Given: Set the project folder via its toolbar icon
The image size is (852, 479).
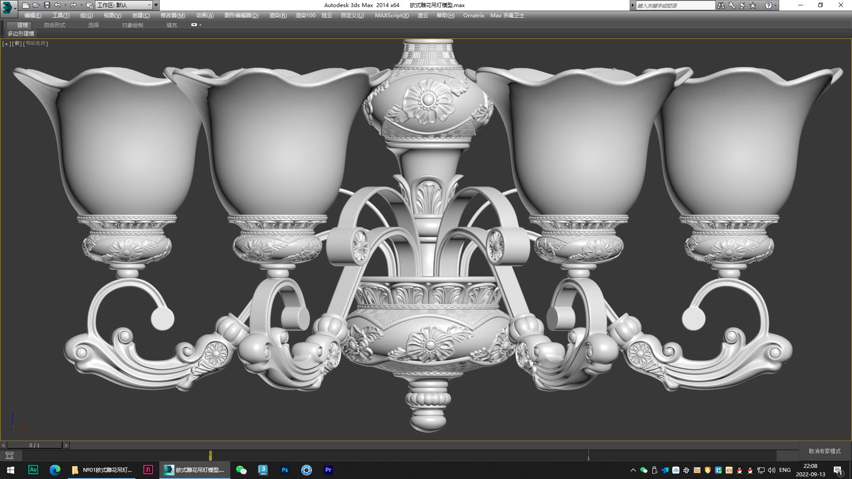Looking at the screenshot, I should coord(89,5).
